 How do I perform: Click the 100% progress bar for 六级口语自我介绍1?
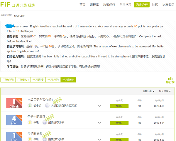(x=119, y=106)
